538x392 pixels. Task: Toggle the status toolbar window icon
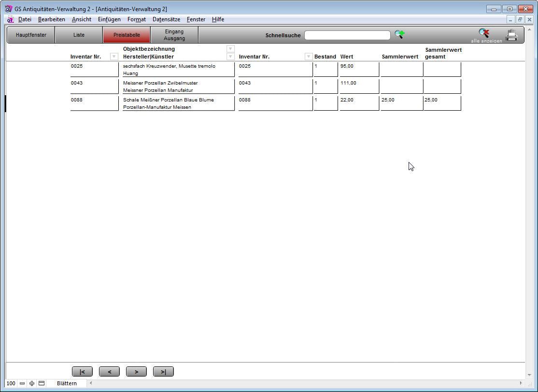point(42,383)
